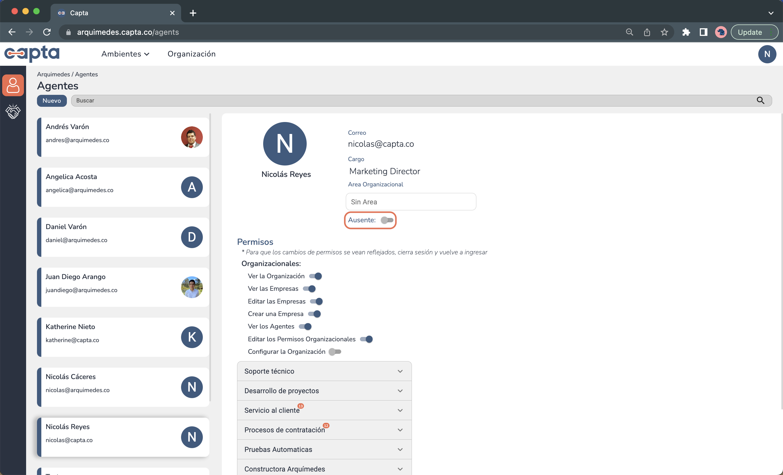Open the Organización menu item

tap(191, 54)
